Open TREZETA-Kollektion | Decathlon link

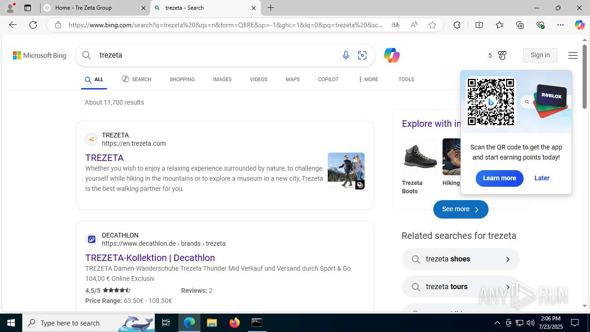(150, 258)
